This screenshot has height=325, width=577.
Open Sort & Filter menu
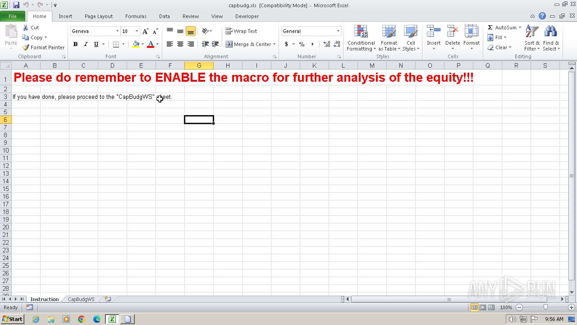tap(532, 38)
